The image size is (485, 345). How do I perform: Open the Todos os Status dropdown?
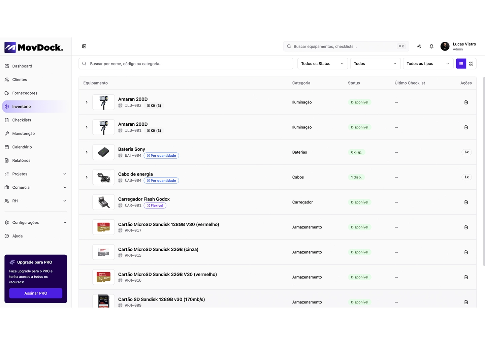[x=322, y=64]
